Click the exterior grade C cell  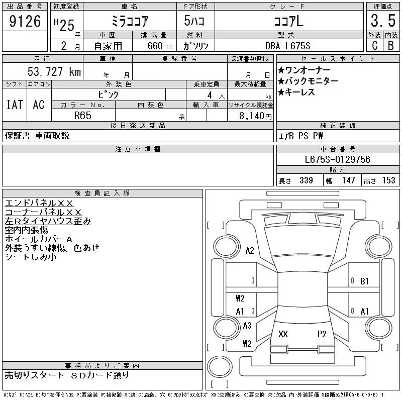(374, 46)
